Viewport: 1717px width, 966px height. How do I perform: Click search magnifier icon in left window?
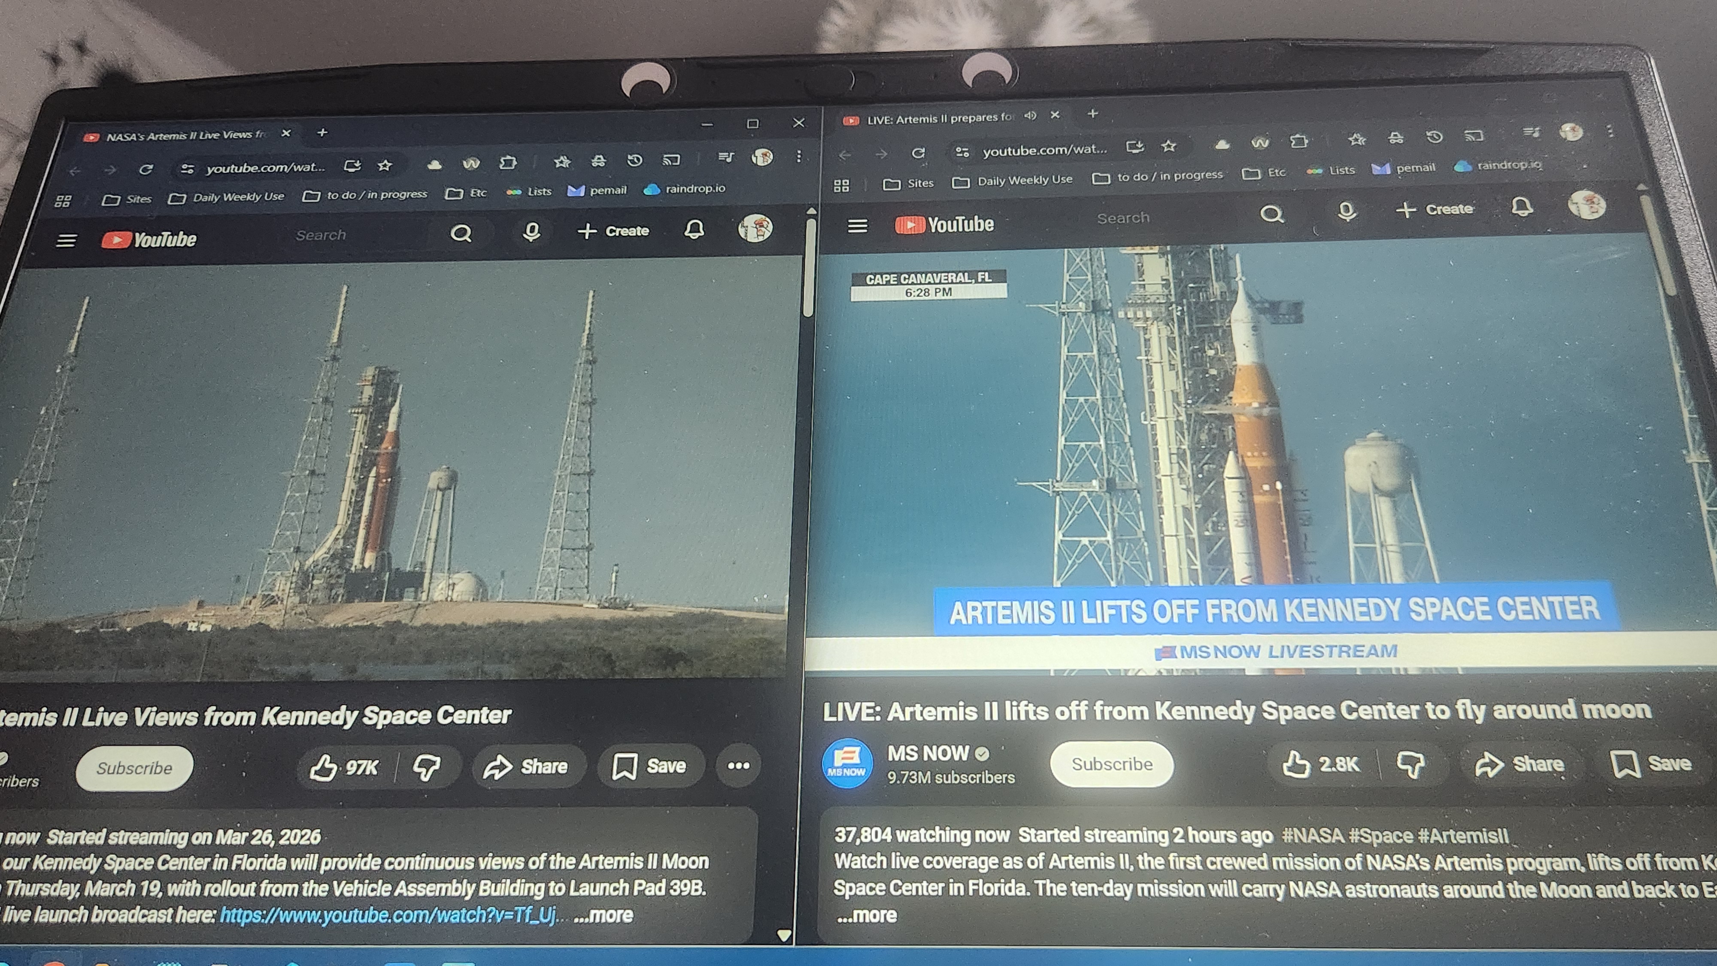tap(461, 233)
